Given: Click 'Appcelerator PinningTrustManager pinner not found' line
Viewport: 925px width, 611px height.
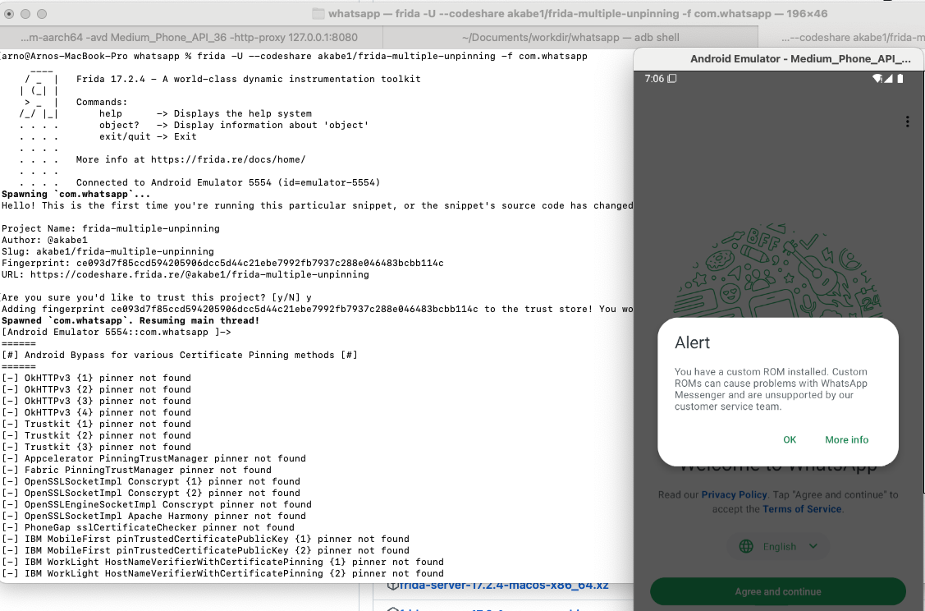Looking at the screenshot, I should tap(154, 459).
